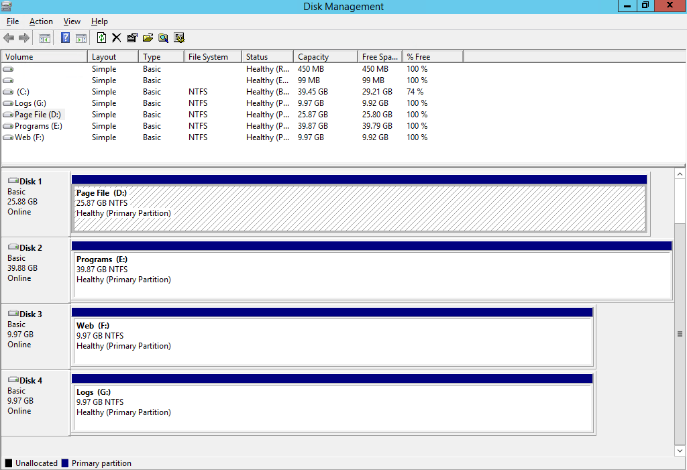687x470 pixels.
Task: Open the Action menu
Action: click(x=41, y=21)
